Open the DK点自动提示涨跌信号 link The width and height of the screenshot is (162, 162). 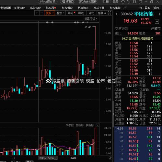138,38
